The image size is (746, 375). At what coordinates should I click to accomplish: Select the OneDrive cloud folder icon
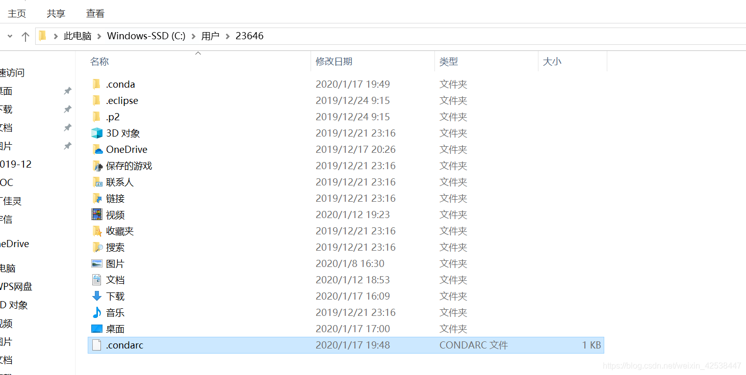click(x=97, y=149)
